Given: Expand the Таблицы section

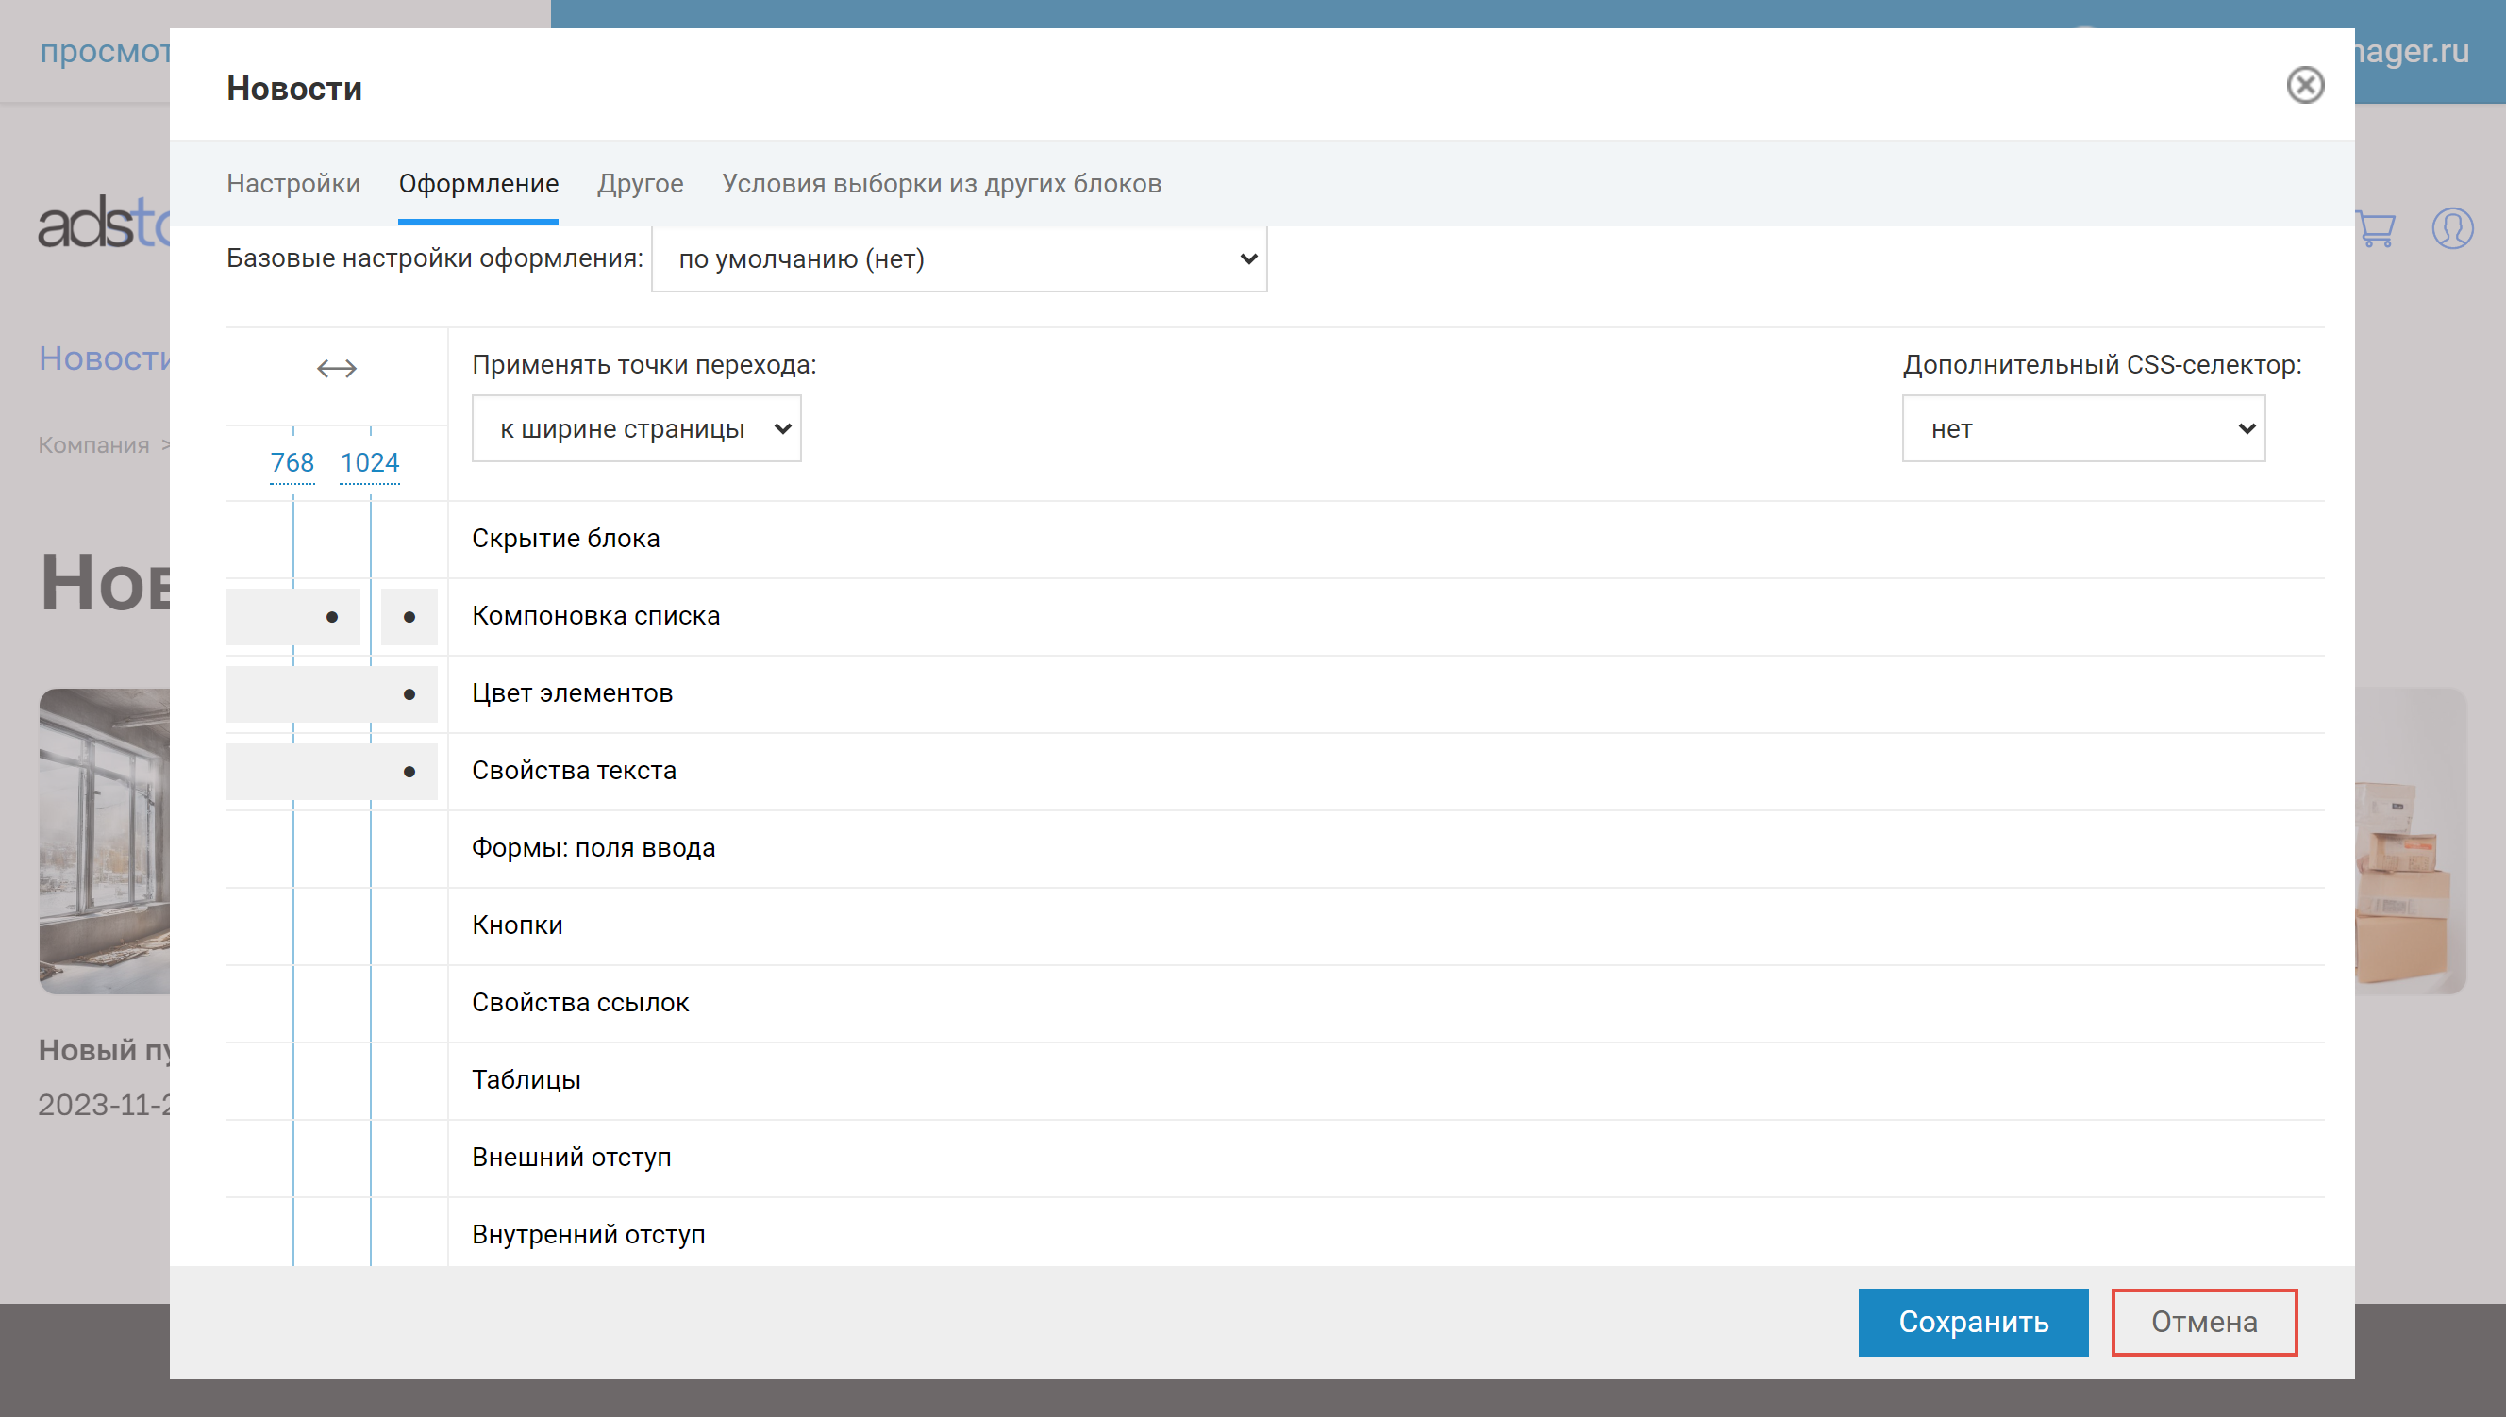Looking at the screenshot, I should click(x=1386, y=1080).
